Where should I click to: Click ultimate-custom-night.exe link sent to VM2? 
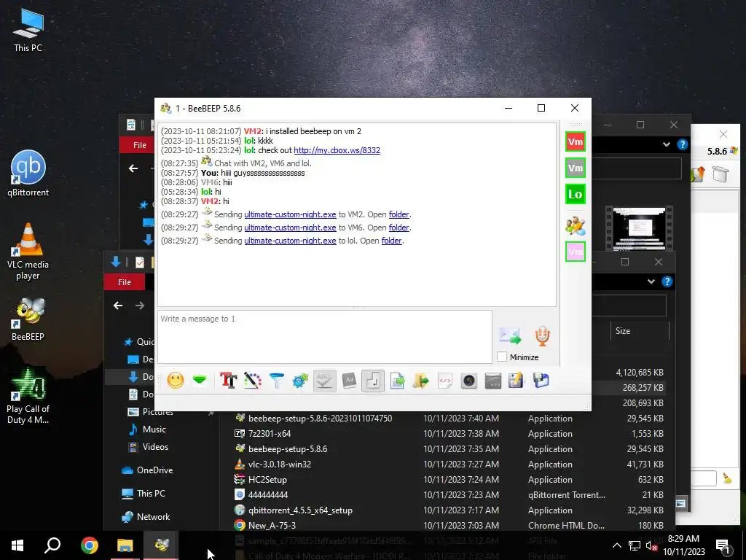pyautogui.click(x=290, y=214)
